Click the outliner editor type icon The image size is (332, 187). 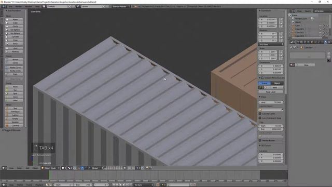pyautogui.click(x=293, y=11)
